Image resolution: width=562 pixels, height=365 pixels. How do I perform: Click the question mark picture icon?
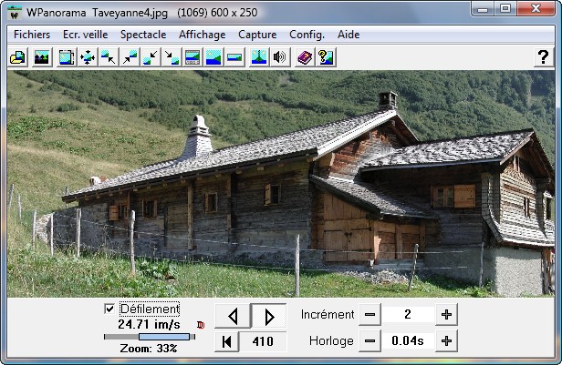(x=326, y=57)
